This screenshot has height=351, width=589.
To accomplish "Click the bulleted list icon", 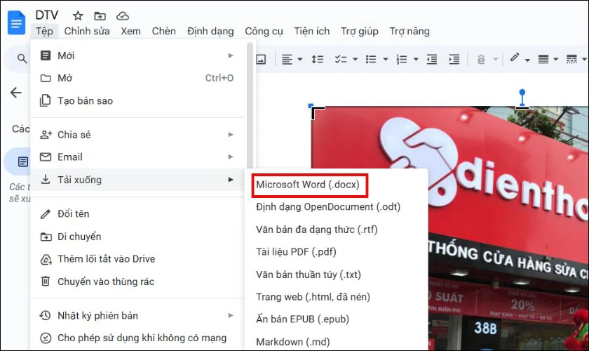I will click(371, 59).
